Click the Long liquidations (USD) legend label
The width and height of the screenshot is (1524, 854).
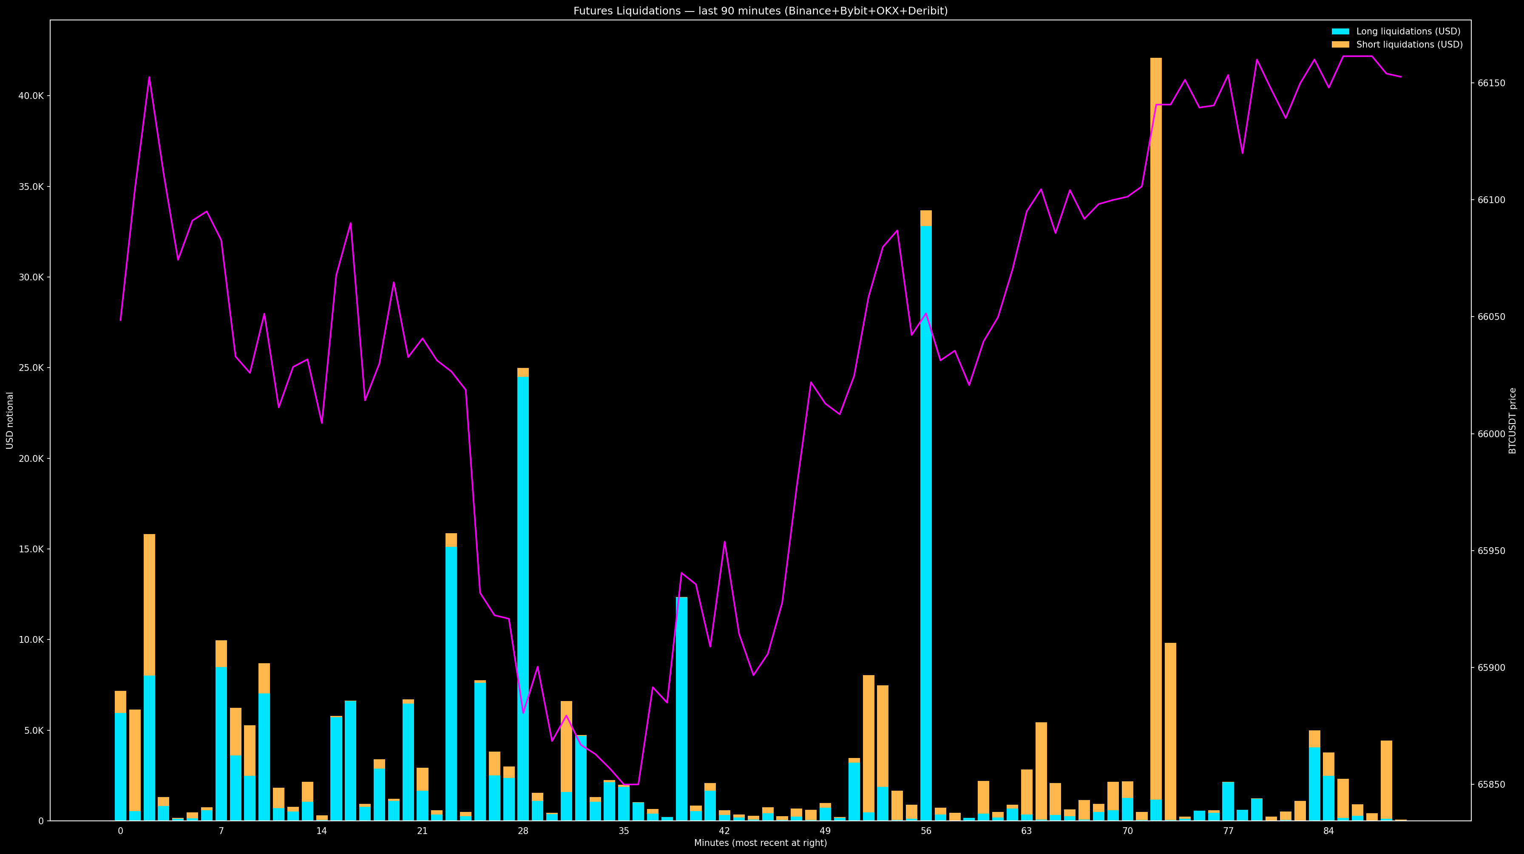(1408, 31)
